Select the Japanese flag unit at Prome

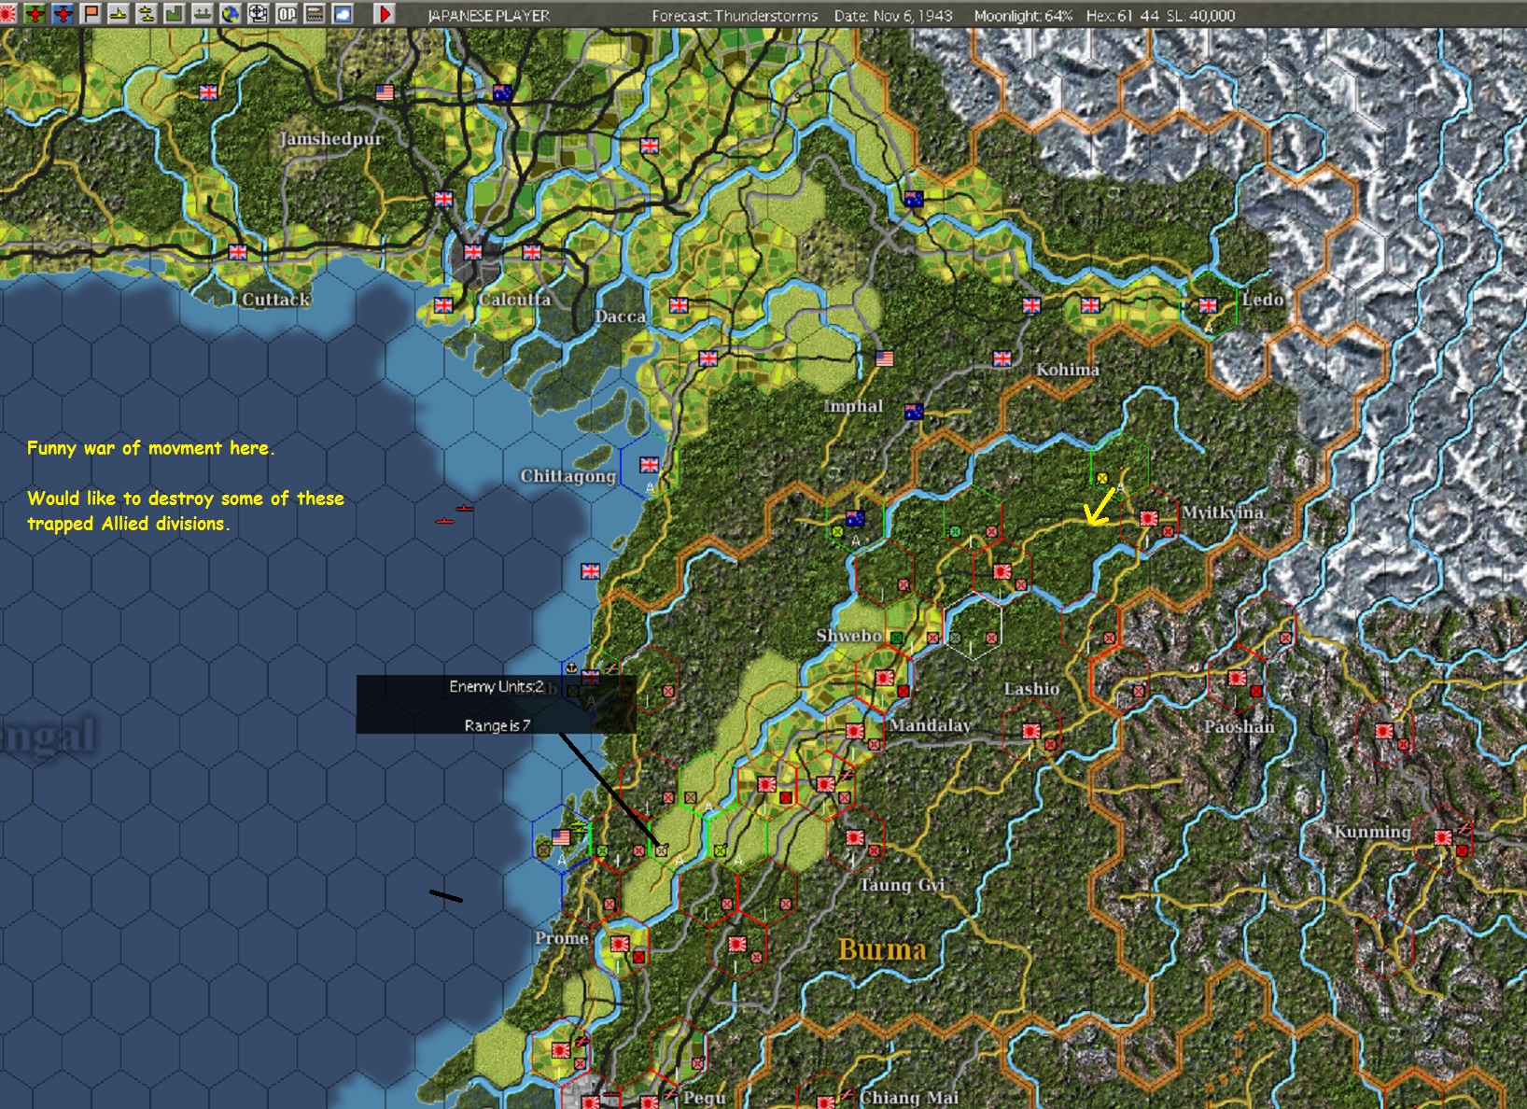(619, 944)
